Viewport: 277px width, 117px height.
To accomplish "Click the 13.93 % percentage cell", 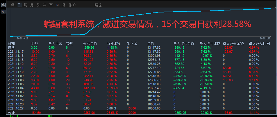I will click(x=112, y=88).
